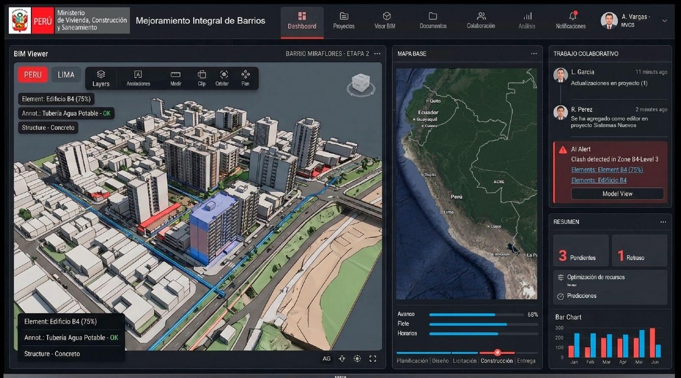Screen dimensions: 681x378
Task: Click top Tubería Agua Potable annotation tag
Action: tap(66, 113)
